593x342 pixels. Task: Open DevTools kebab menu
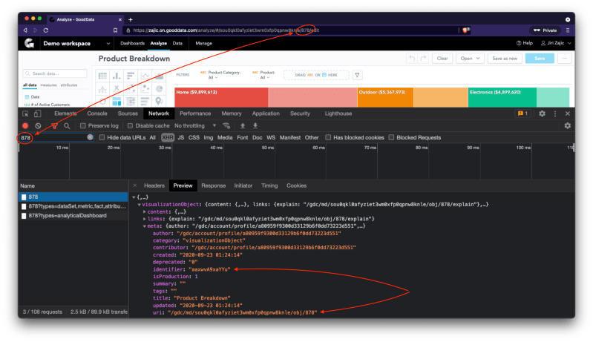(555, 114)
